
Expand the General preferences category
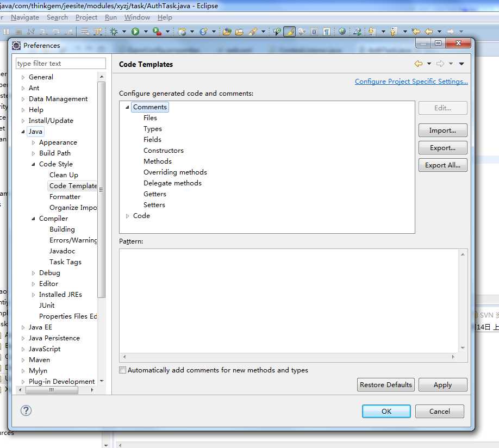point(23,77)
